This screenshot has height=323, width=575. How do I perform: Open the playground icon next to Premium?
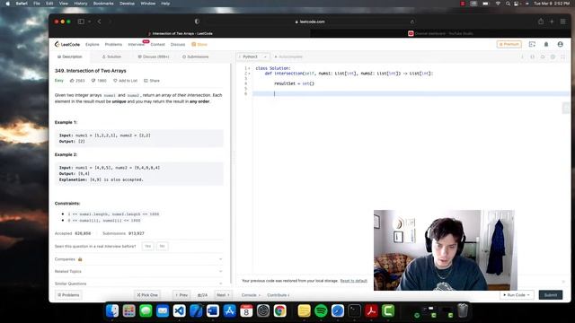pos(532,44)
